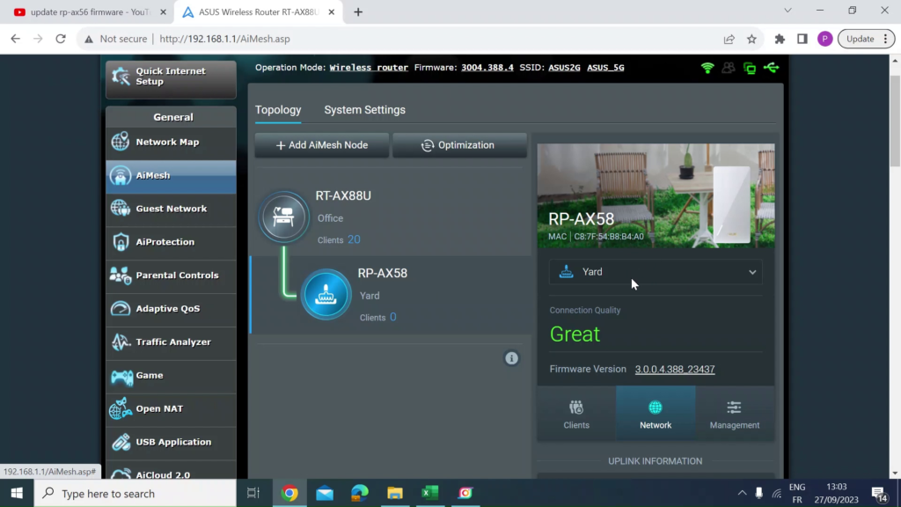Viewport: 901px width, 507px height.
Task: Select AiMesh in the sidebar
Action: click(171, 175)
